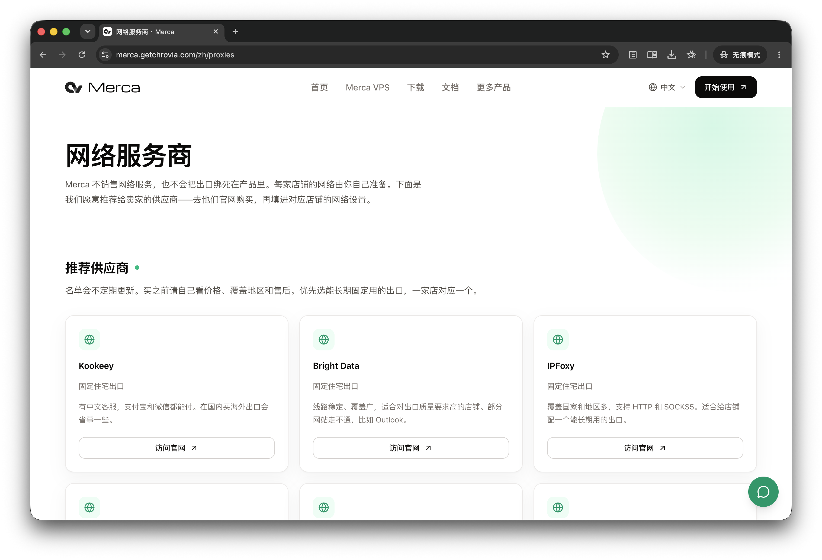The image size is (822, 560).
Task: Visit Bright Data official site via 访问官网
Action: pyautogui.click(x=411, y=448)
